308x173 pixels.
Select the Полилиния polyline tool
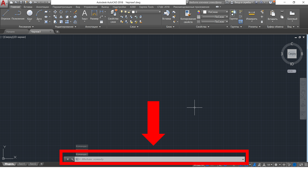pos(18,15)
